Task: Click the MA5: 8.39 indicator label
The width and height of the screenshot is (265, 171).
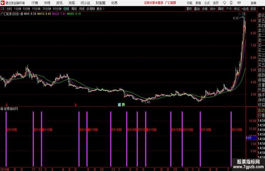Action: 30,14
